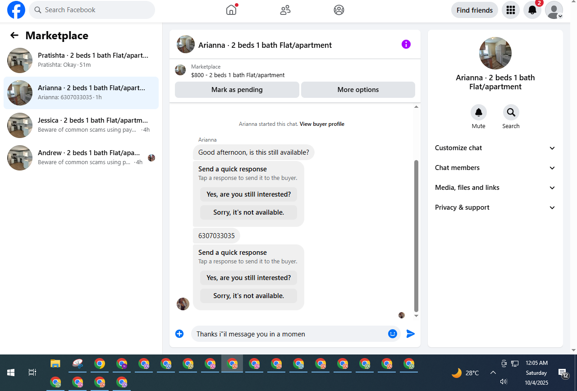Click the "6307033035" message bubble

[x=216, y=236]
